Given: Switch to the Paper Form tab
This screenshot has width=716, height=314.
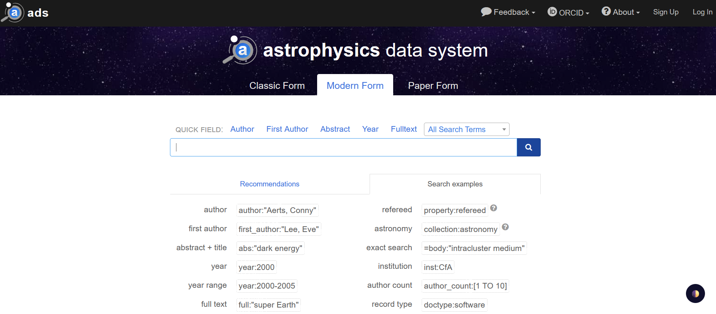Looking at the screenshot, I should 433,86.
